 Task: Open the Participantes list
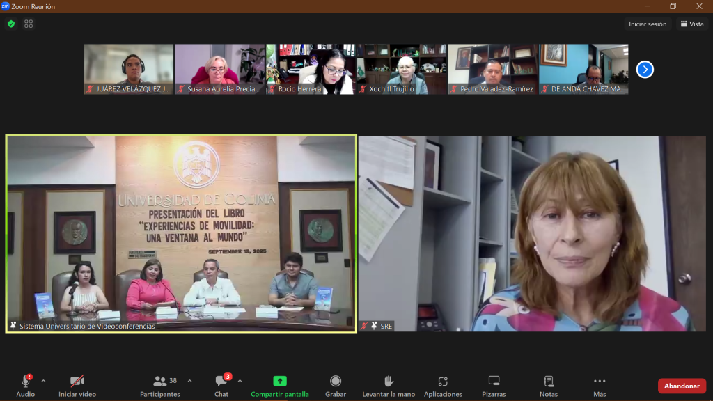pos(160,385)
